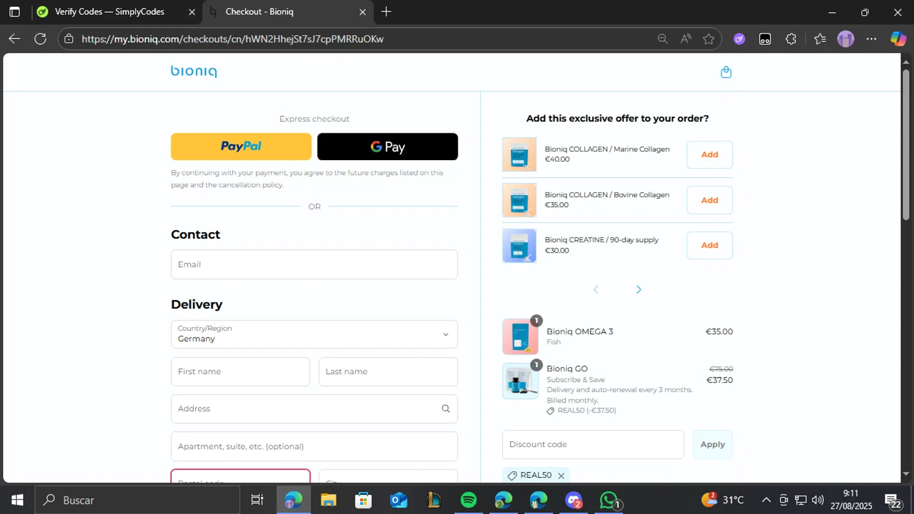Select the Checkout - Bioniq tab
This screenshot has height=514, width=914.
coord(288,12)
